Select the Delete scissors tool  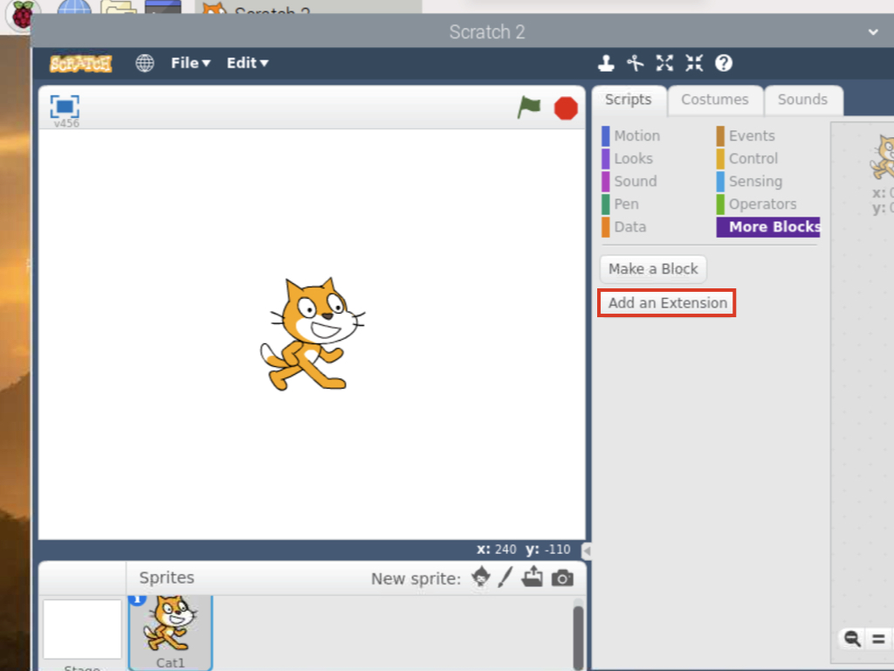pyautogui.click(x=636, y=63)
